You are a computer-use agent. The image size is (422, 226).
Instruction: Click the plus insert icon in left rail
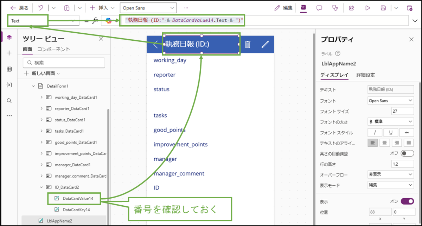[x=9, y=53]
